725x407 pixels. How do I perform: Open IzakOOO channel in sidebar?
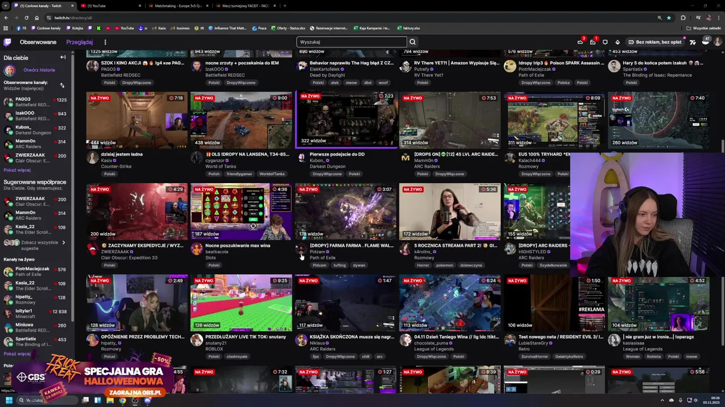[35, 116]
